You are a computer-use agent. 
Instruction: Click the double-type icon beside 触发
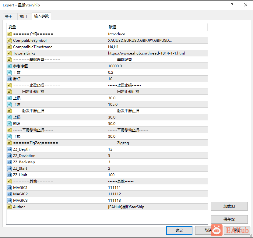[9, 124]
